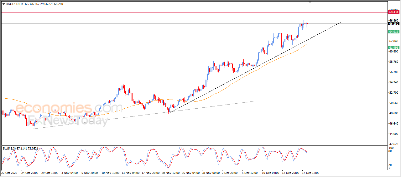Click the 12 Dec 20:00 time label
Screen dimensions: 401x177
point(290,173)
